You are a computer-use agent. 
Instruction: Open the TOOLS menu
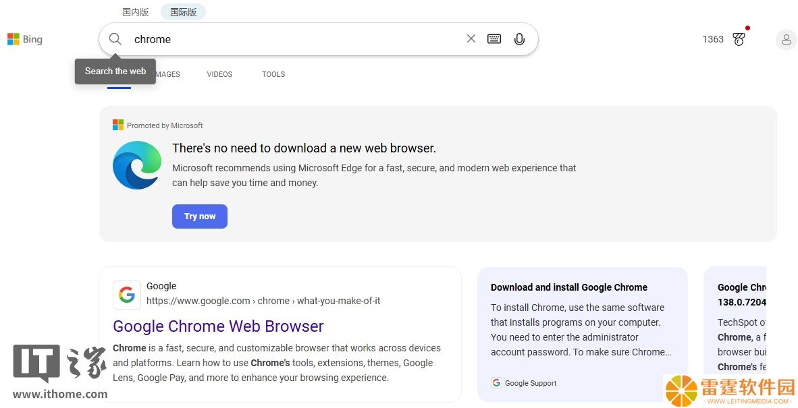pyautogui.click(x=273, y=74)
